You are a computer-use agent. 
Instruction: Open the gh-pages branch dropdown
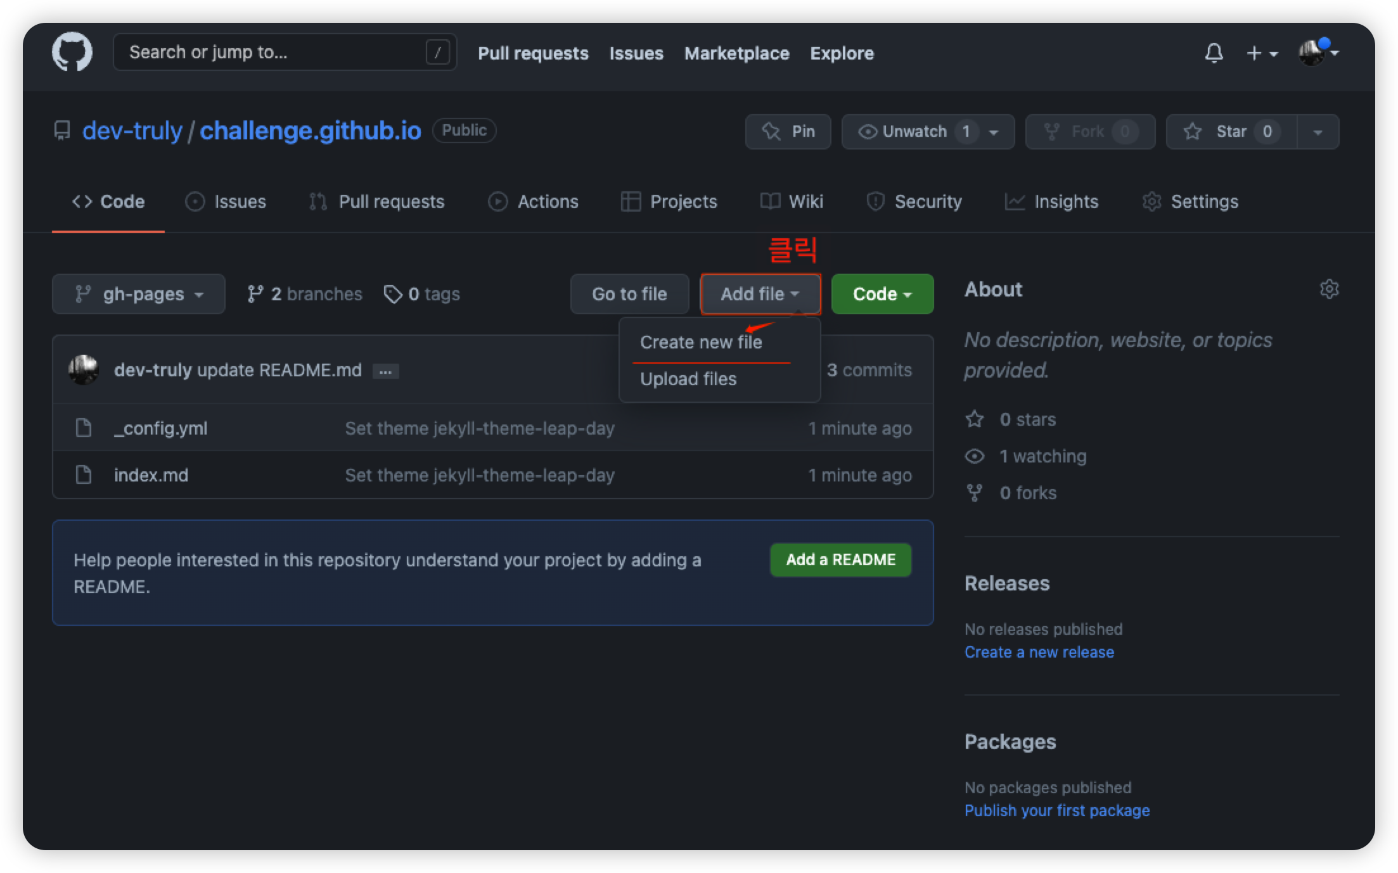point(138,294)
